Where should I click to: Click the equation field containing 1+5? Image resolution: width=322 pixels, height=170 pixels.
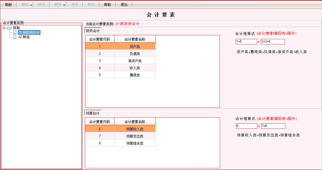tap(246, 42)
